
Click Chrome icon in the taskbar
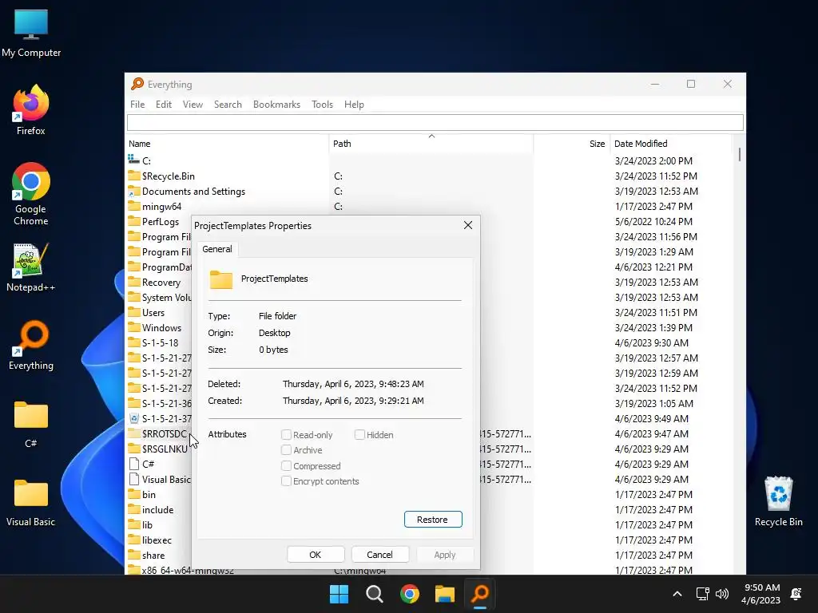410,594
